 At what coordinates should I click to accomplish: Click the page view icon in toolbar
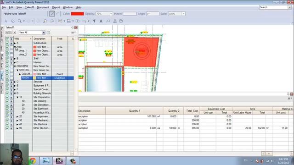coord(52,21)
